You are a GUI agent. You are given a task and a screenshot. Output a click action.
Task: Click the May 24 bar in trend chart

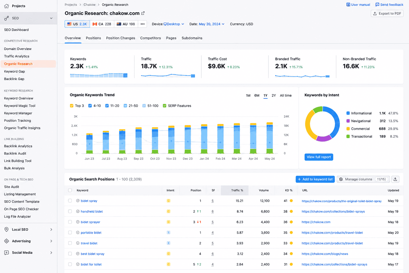tap(270, 138)
